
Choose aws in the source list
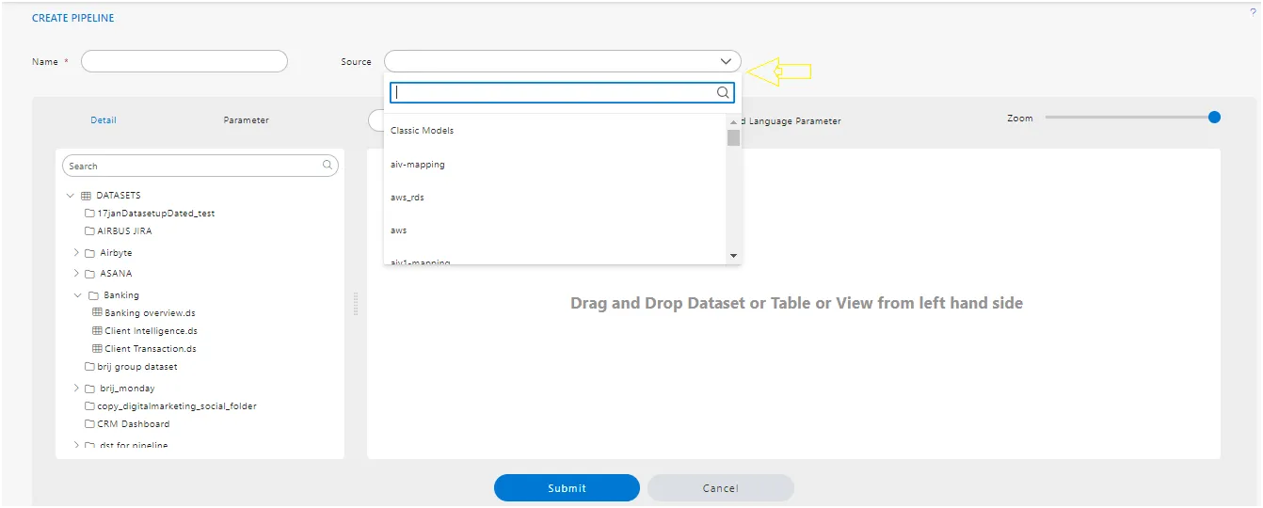(554, 230)
